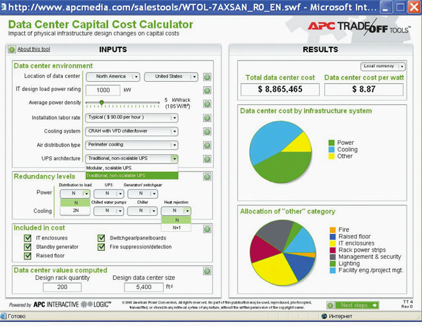
Task: Click the info icon left of Next steps
Action: (x=330, y=305)
